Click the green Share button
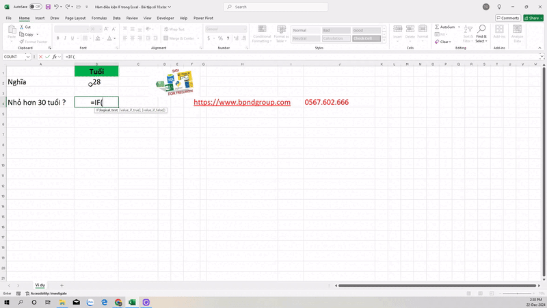547x308 pixels. (x=533, y=18)
